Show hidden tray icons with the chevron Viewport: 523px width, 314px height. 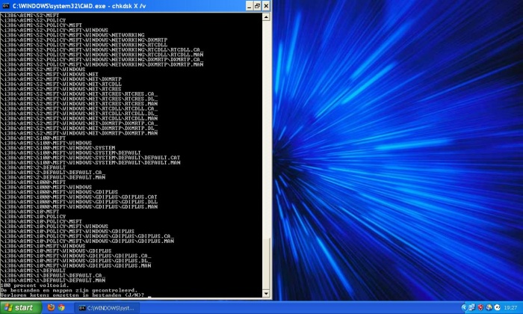pyautogui.click(x=464, y=307)
